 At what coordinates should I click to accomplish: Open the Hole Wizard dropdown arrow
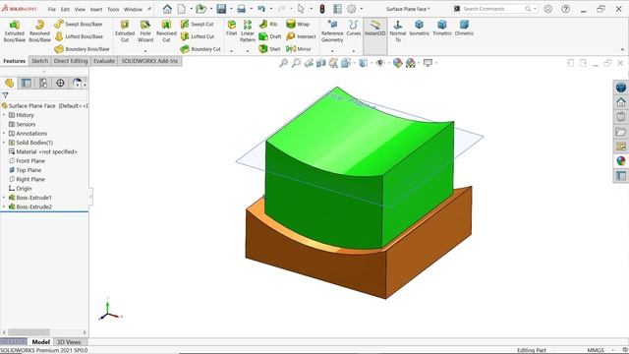[145, 51]
